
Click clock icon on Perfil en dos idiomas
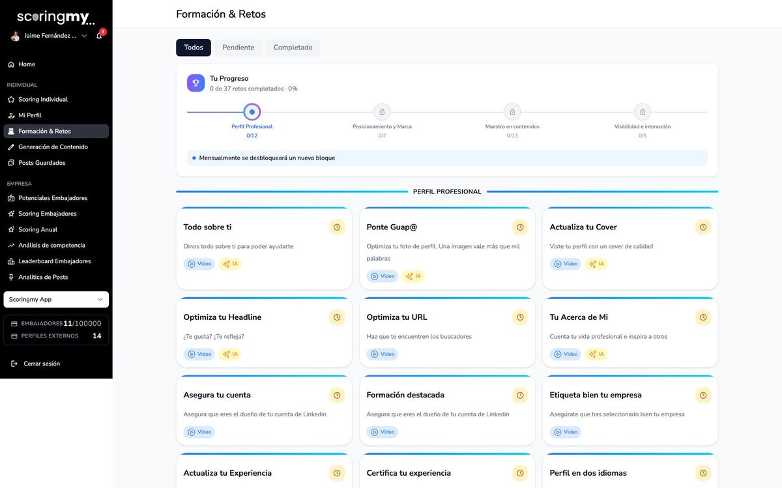point(703,474)
